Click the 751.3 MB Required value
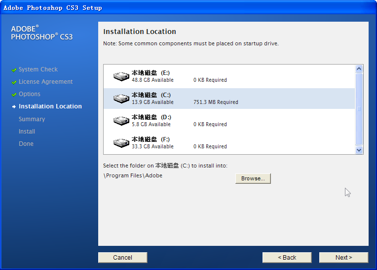 click(216, 102)
